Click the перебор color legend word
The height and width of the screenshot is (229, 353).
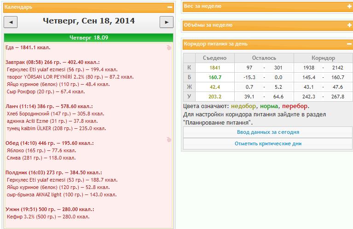tap(295, 106)
